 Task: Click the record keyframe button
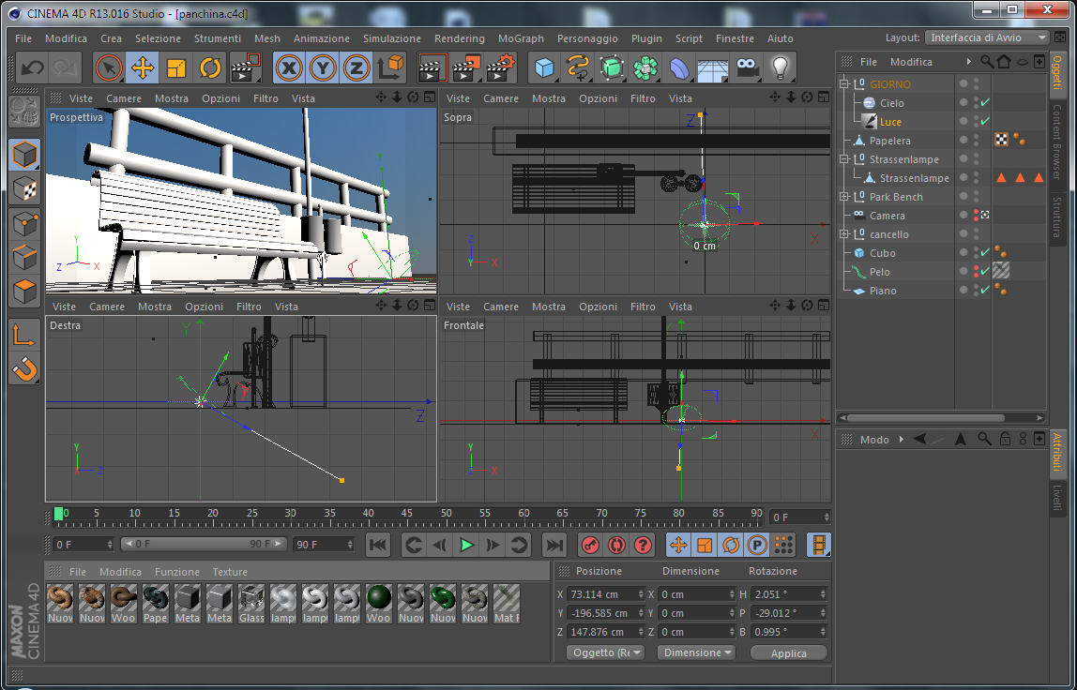pyautogui.click(x=589, y=545)
